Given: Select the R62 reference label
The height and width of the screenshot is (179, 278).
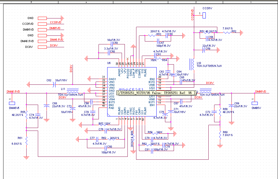Looking at the screenshot, I should 104,138.
